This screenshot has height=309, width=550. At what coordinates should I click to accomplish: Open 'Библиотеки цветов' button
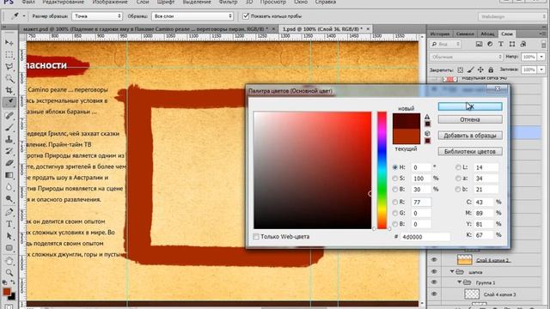(470, 151)
